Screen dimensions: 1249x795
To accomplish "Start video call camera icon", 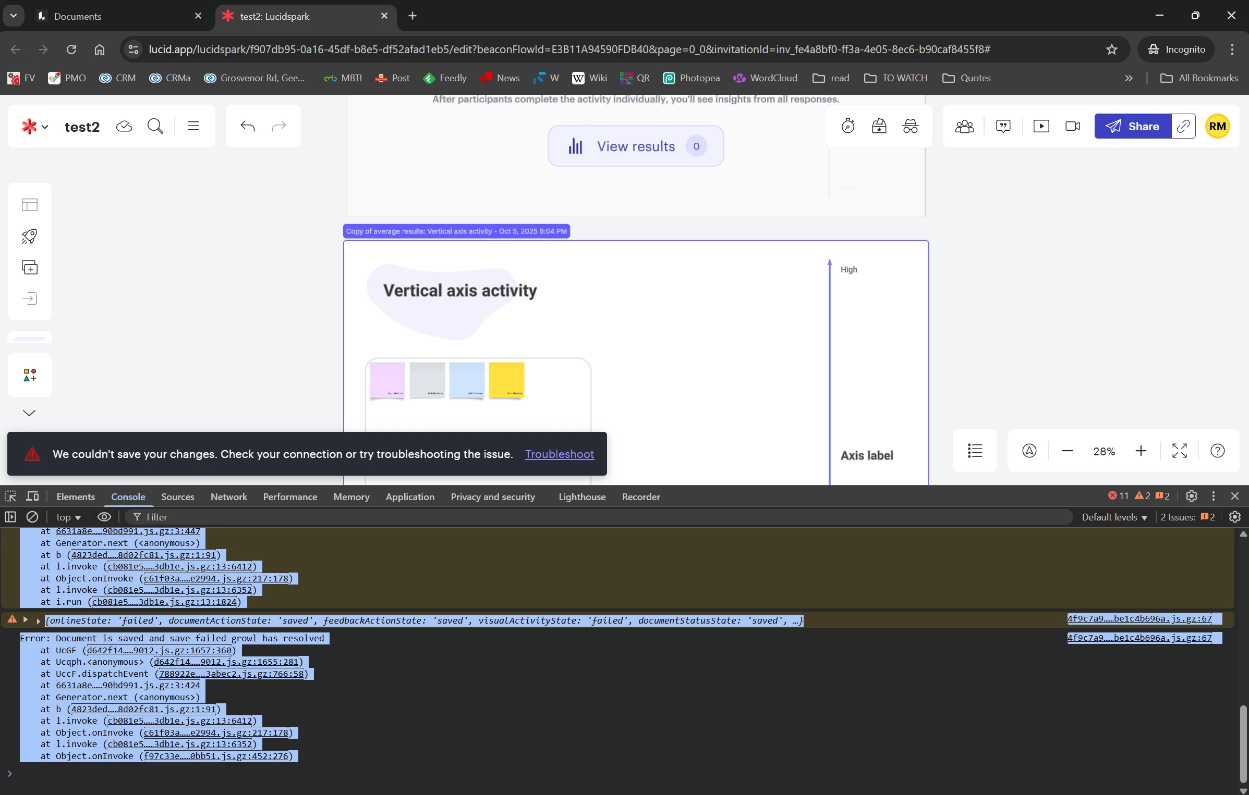I will (1073, 126).
